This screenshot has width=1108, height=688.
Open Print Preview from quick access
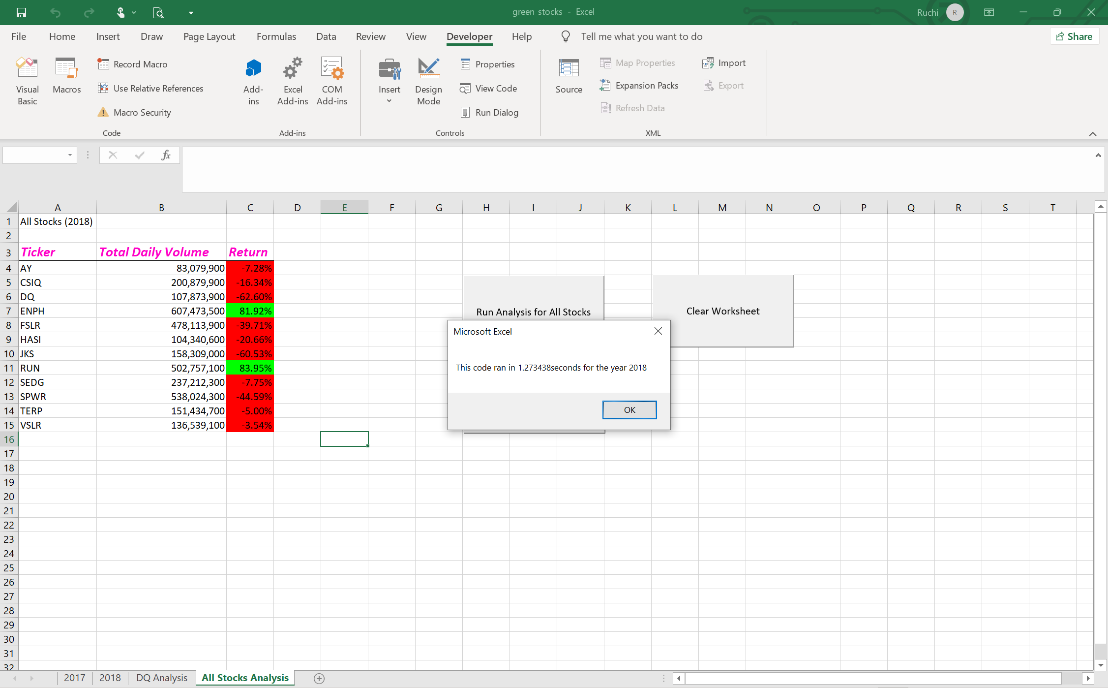158,12
